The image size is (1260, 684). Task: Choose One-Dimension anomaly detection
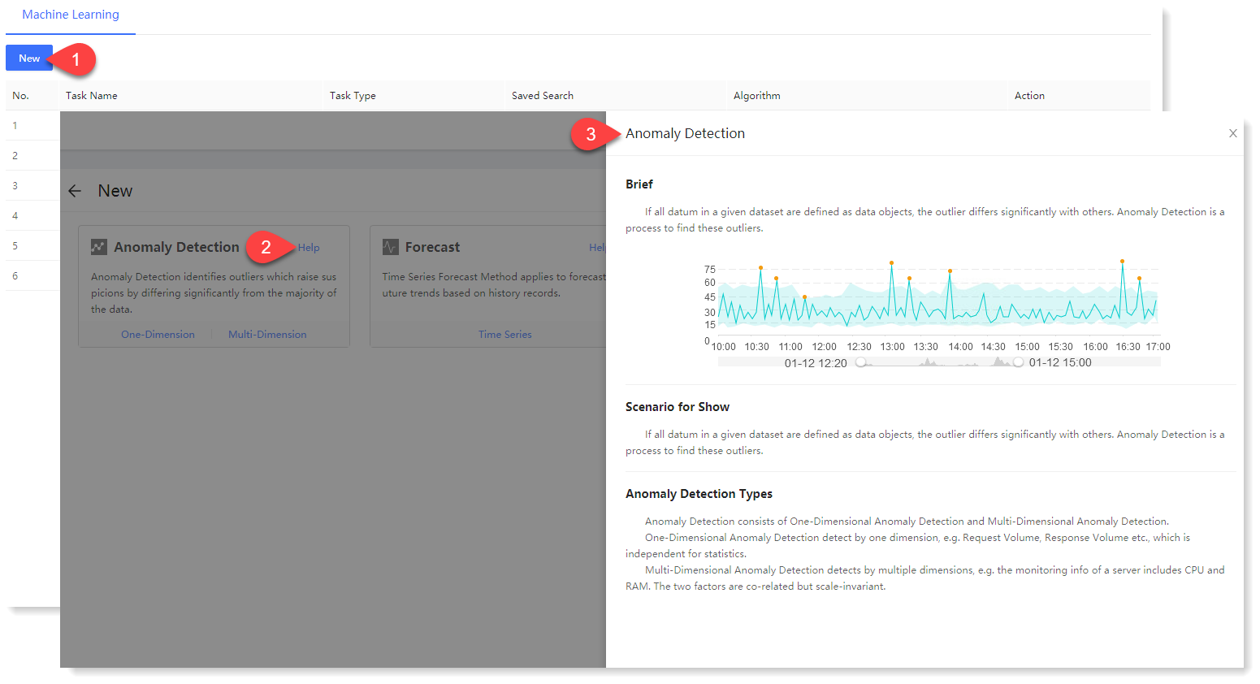pyautogui.click(x=158, y=335)
